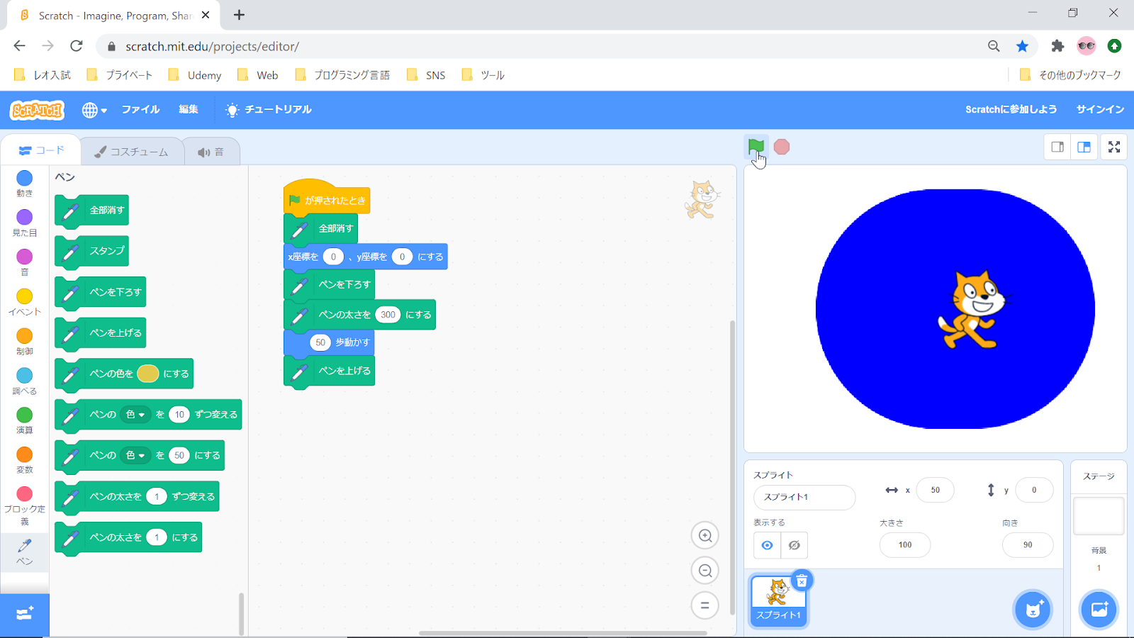The image size is (1134, 638).
Task: Click the green flag to run project
Action: pyautogui.click(x=756, y=147)
